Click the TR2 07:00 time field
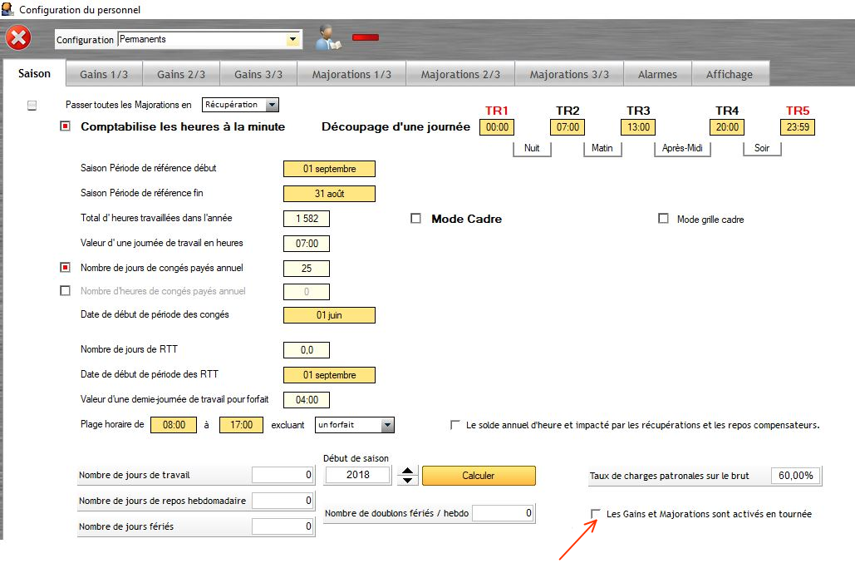 pos(567,127)
